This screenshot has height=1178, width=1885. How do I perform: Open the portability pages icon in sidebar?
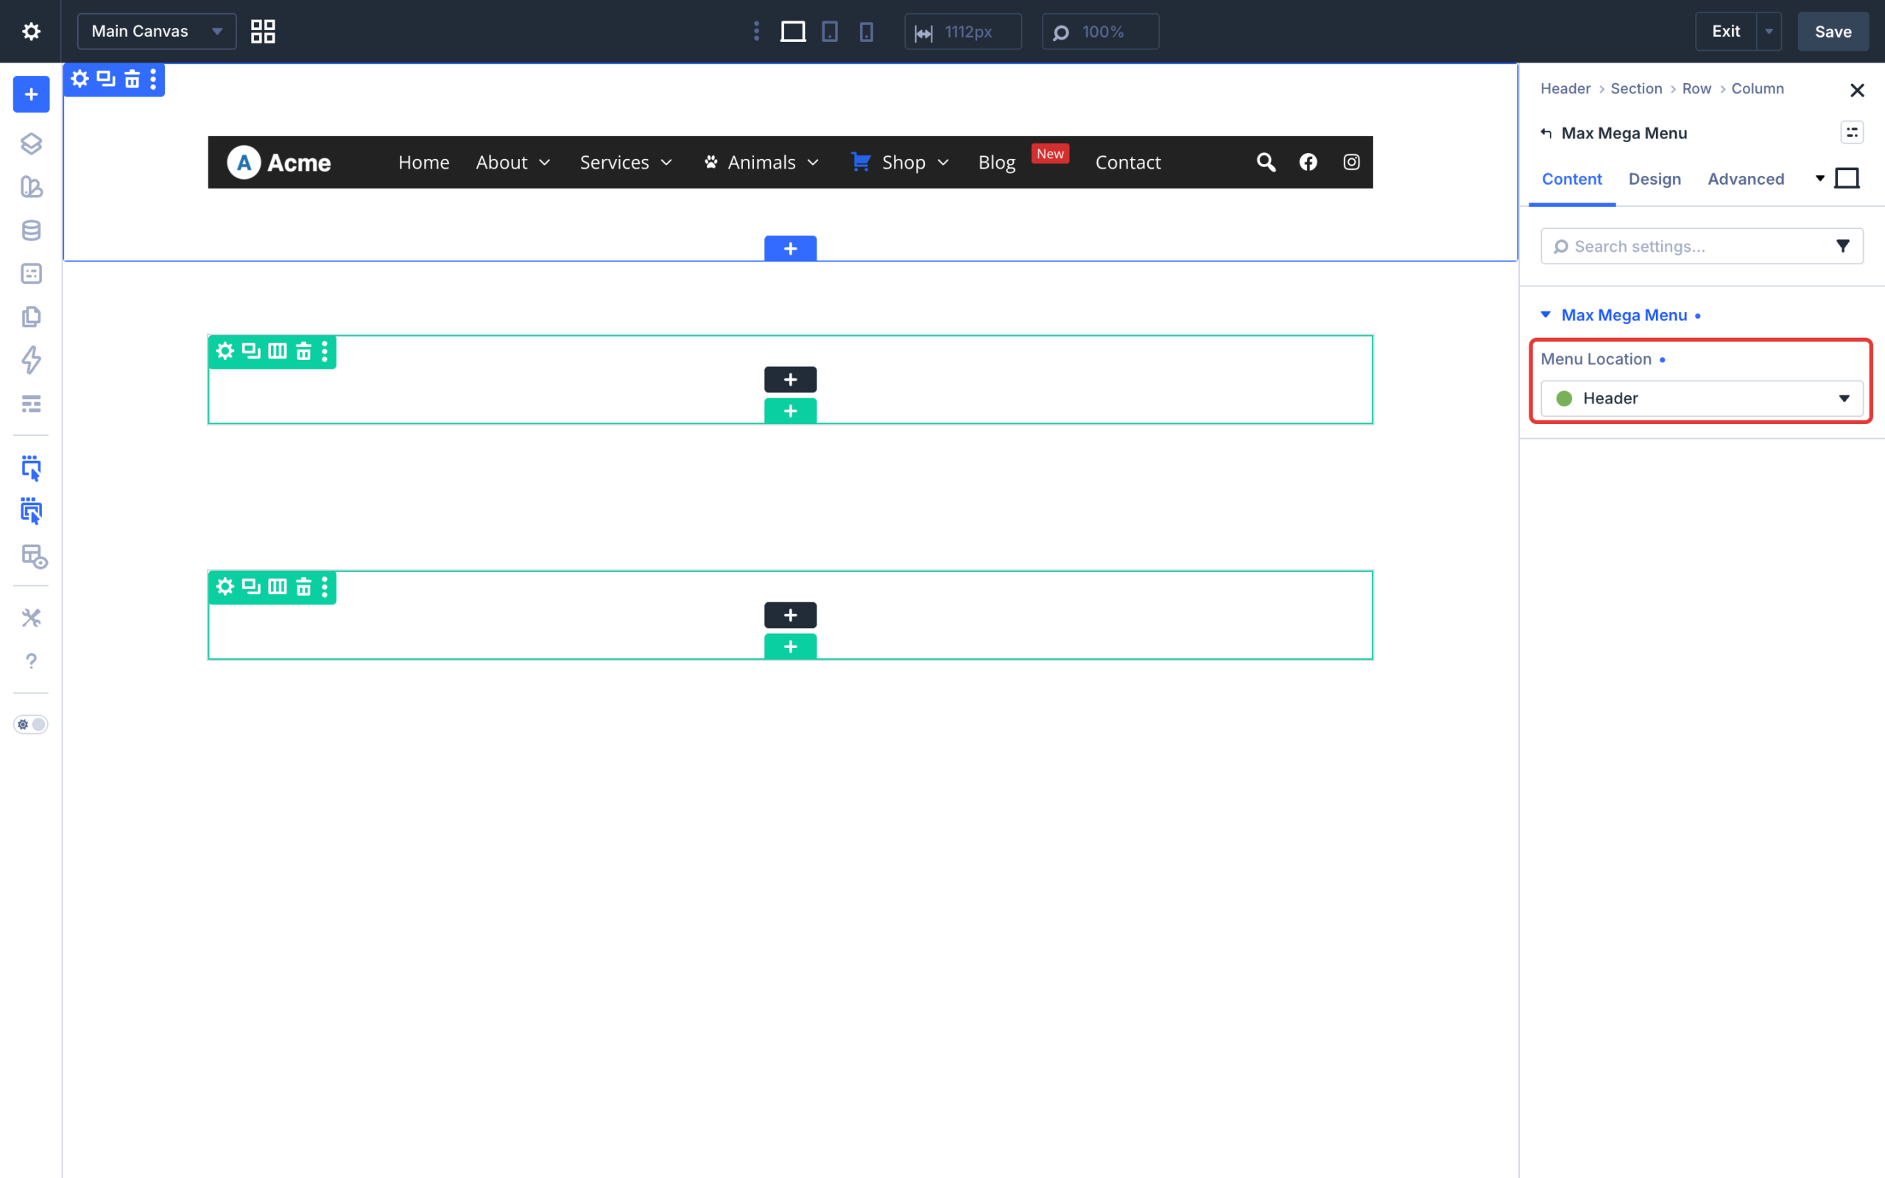coord(31,317)
